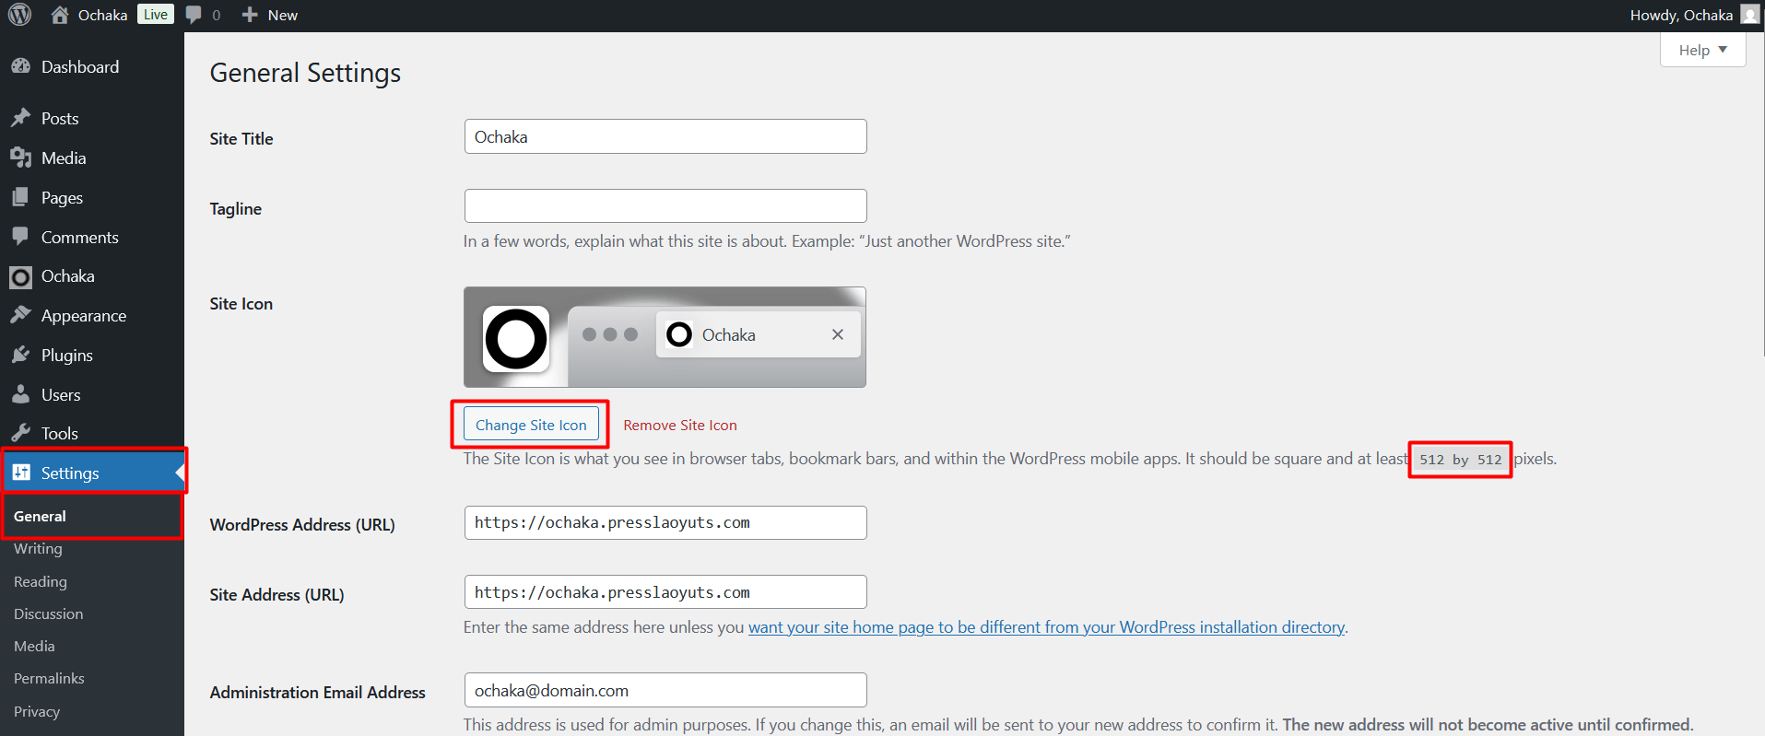Open the Plugins menu in sidebar
1765x736 pixels.
66,356
